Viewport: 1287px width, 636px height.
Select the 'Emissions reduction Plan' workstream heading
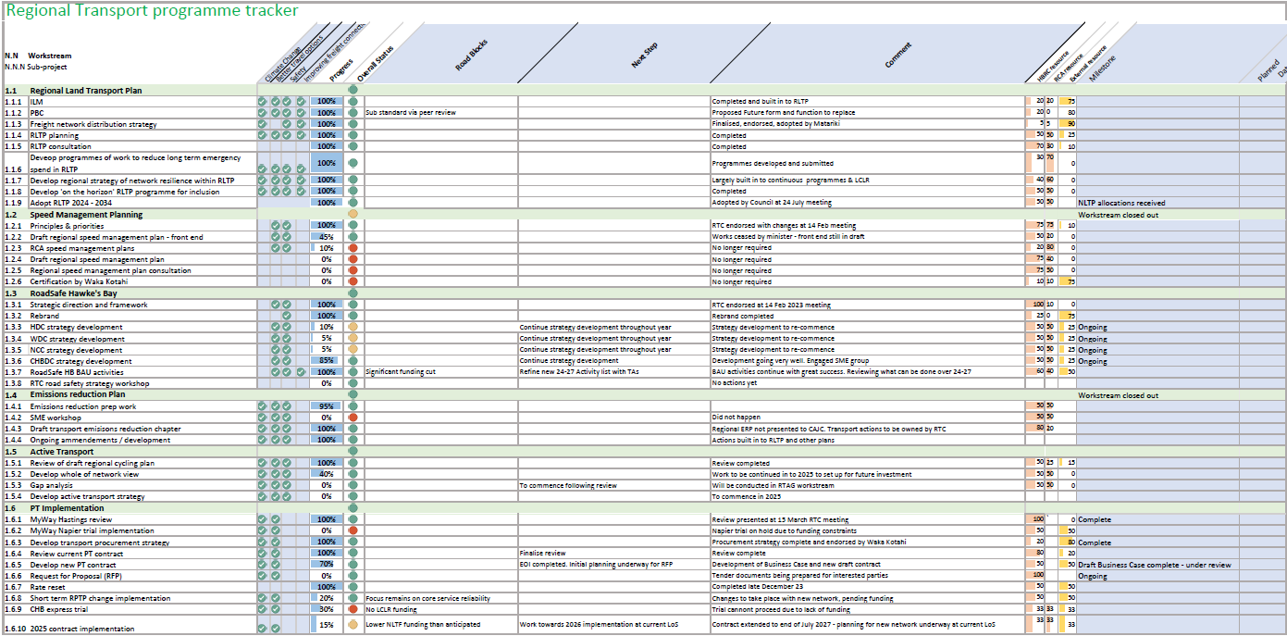coord(78,395)
